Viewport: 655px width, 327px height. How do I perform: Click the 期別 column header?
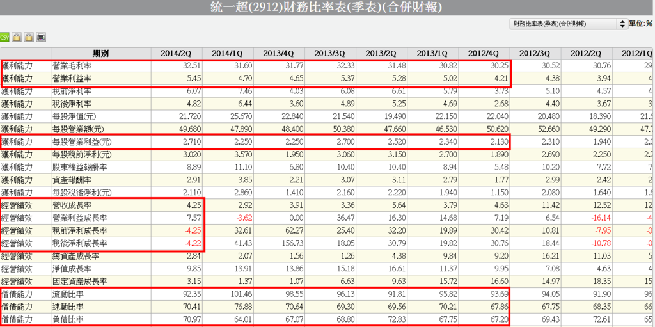[x=100, y=54]
